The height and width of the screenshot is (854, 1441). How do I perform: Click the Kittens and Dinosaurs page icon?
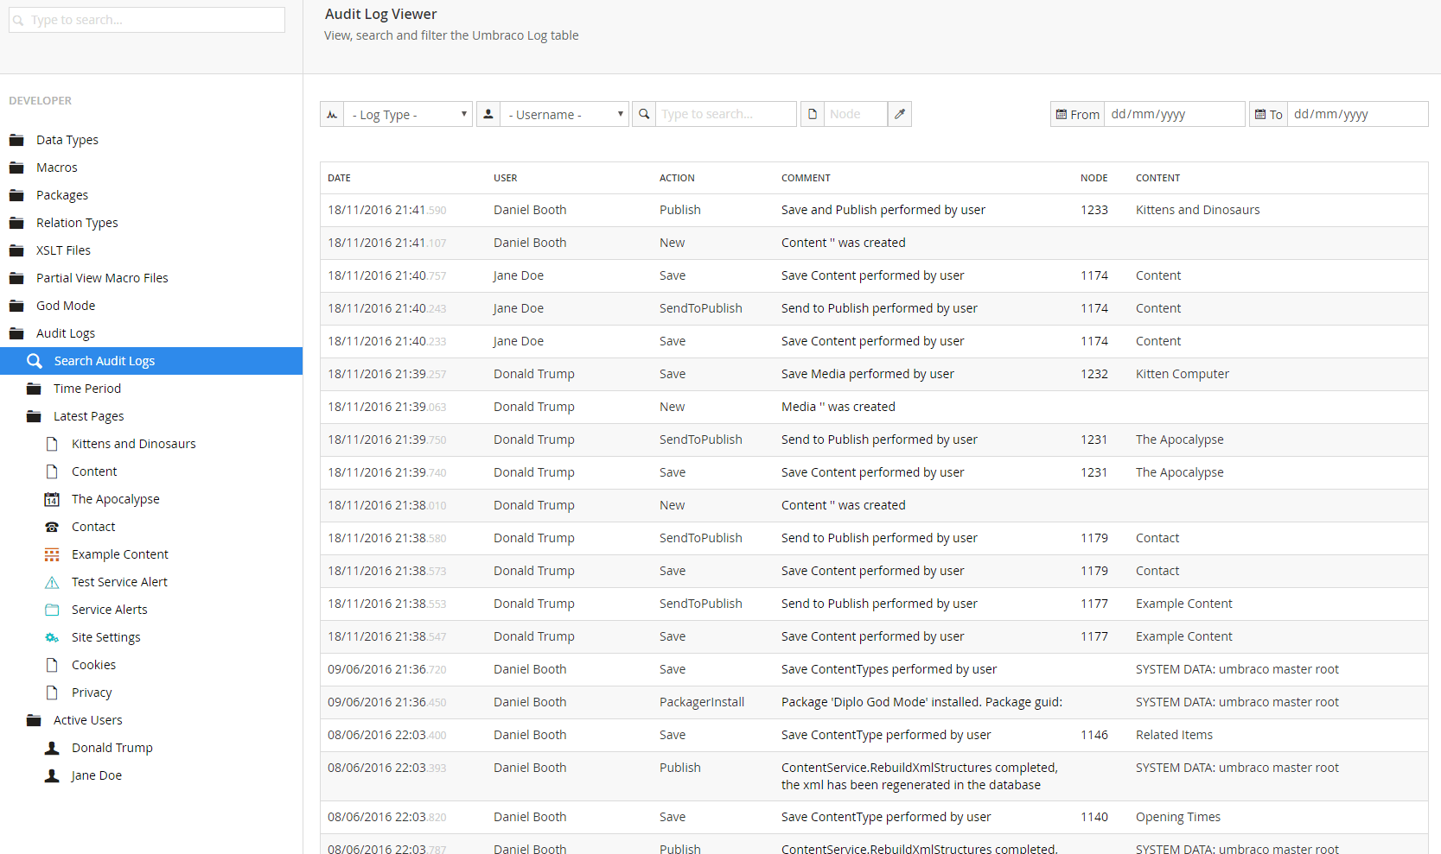pyautogui.click(x=52, y=444)
